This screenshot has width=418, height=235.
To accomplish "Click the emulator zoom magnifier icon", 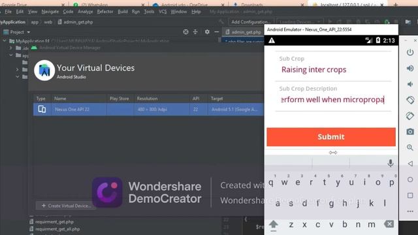I will tap(410, 148).
